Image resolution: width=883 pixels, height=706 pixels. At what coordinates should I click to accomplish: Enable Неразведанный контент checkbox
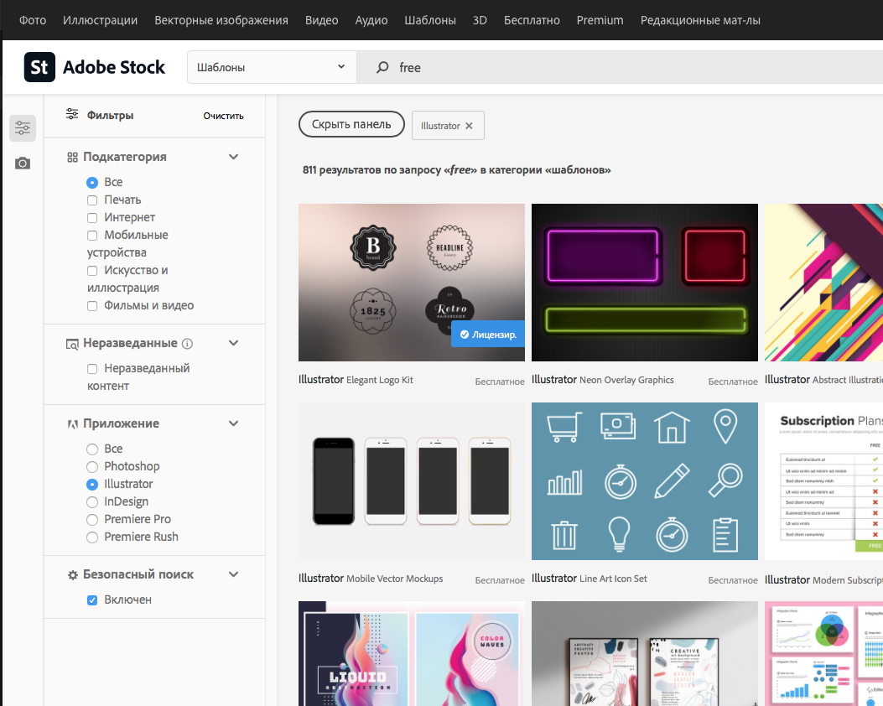click(x=92, y=369)
